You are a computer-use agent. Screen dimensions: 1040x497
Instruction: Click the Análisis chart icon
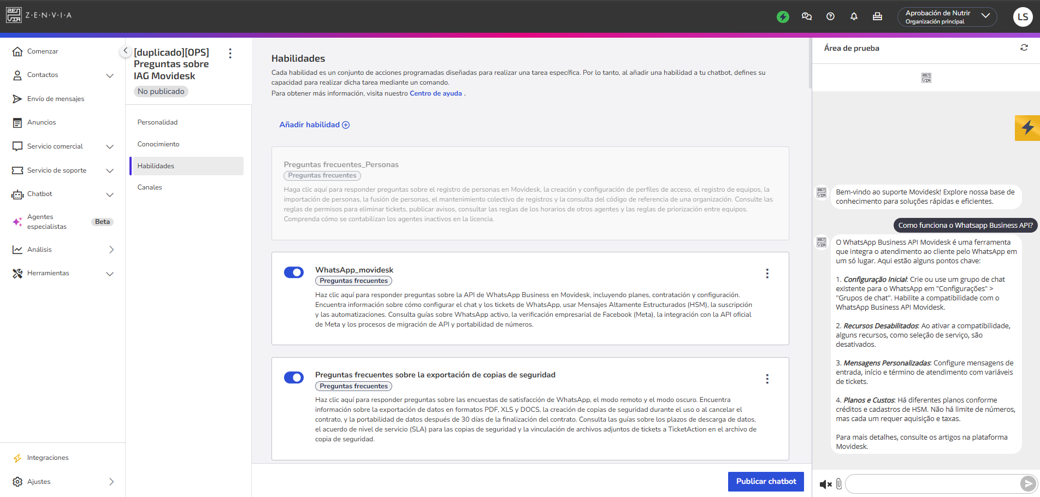17,250
